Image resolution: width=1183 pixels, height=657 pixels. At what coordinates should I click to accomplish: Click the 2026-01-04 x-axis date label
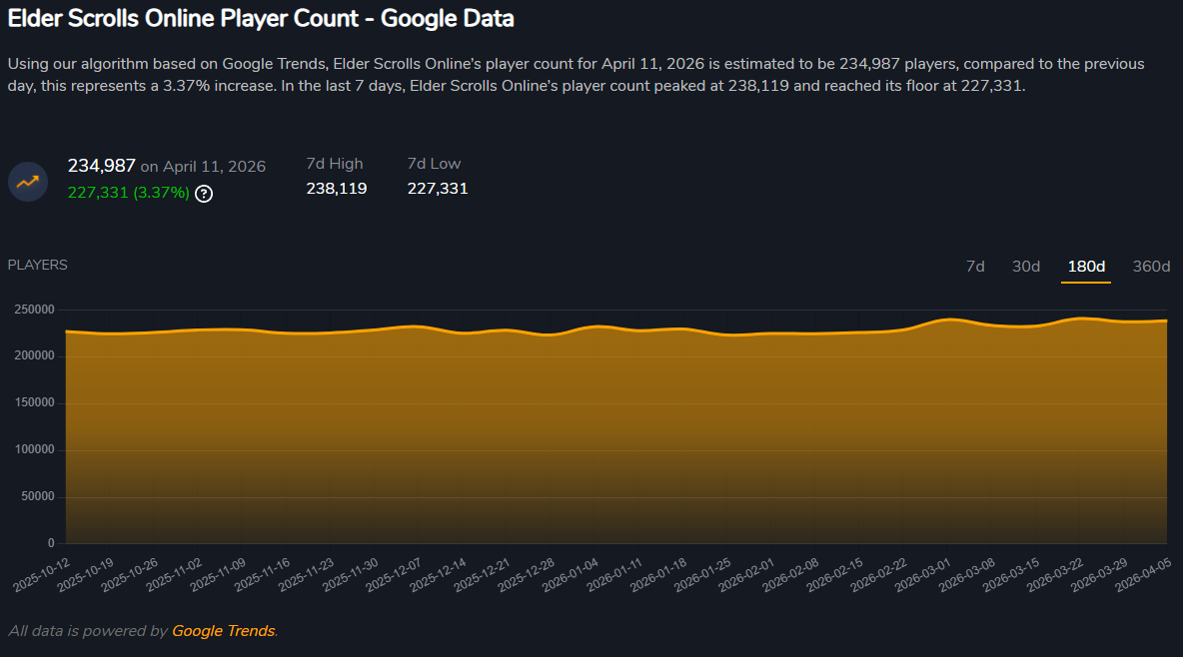572,574
